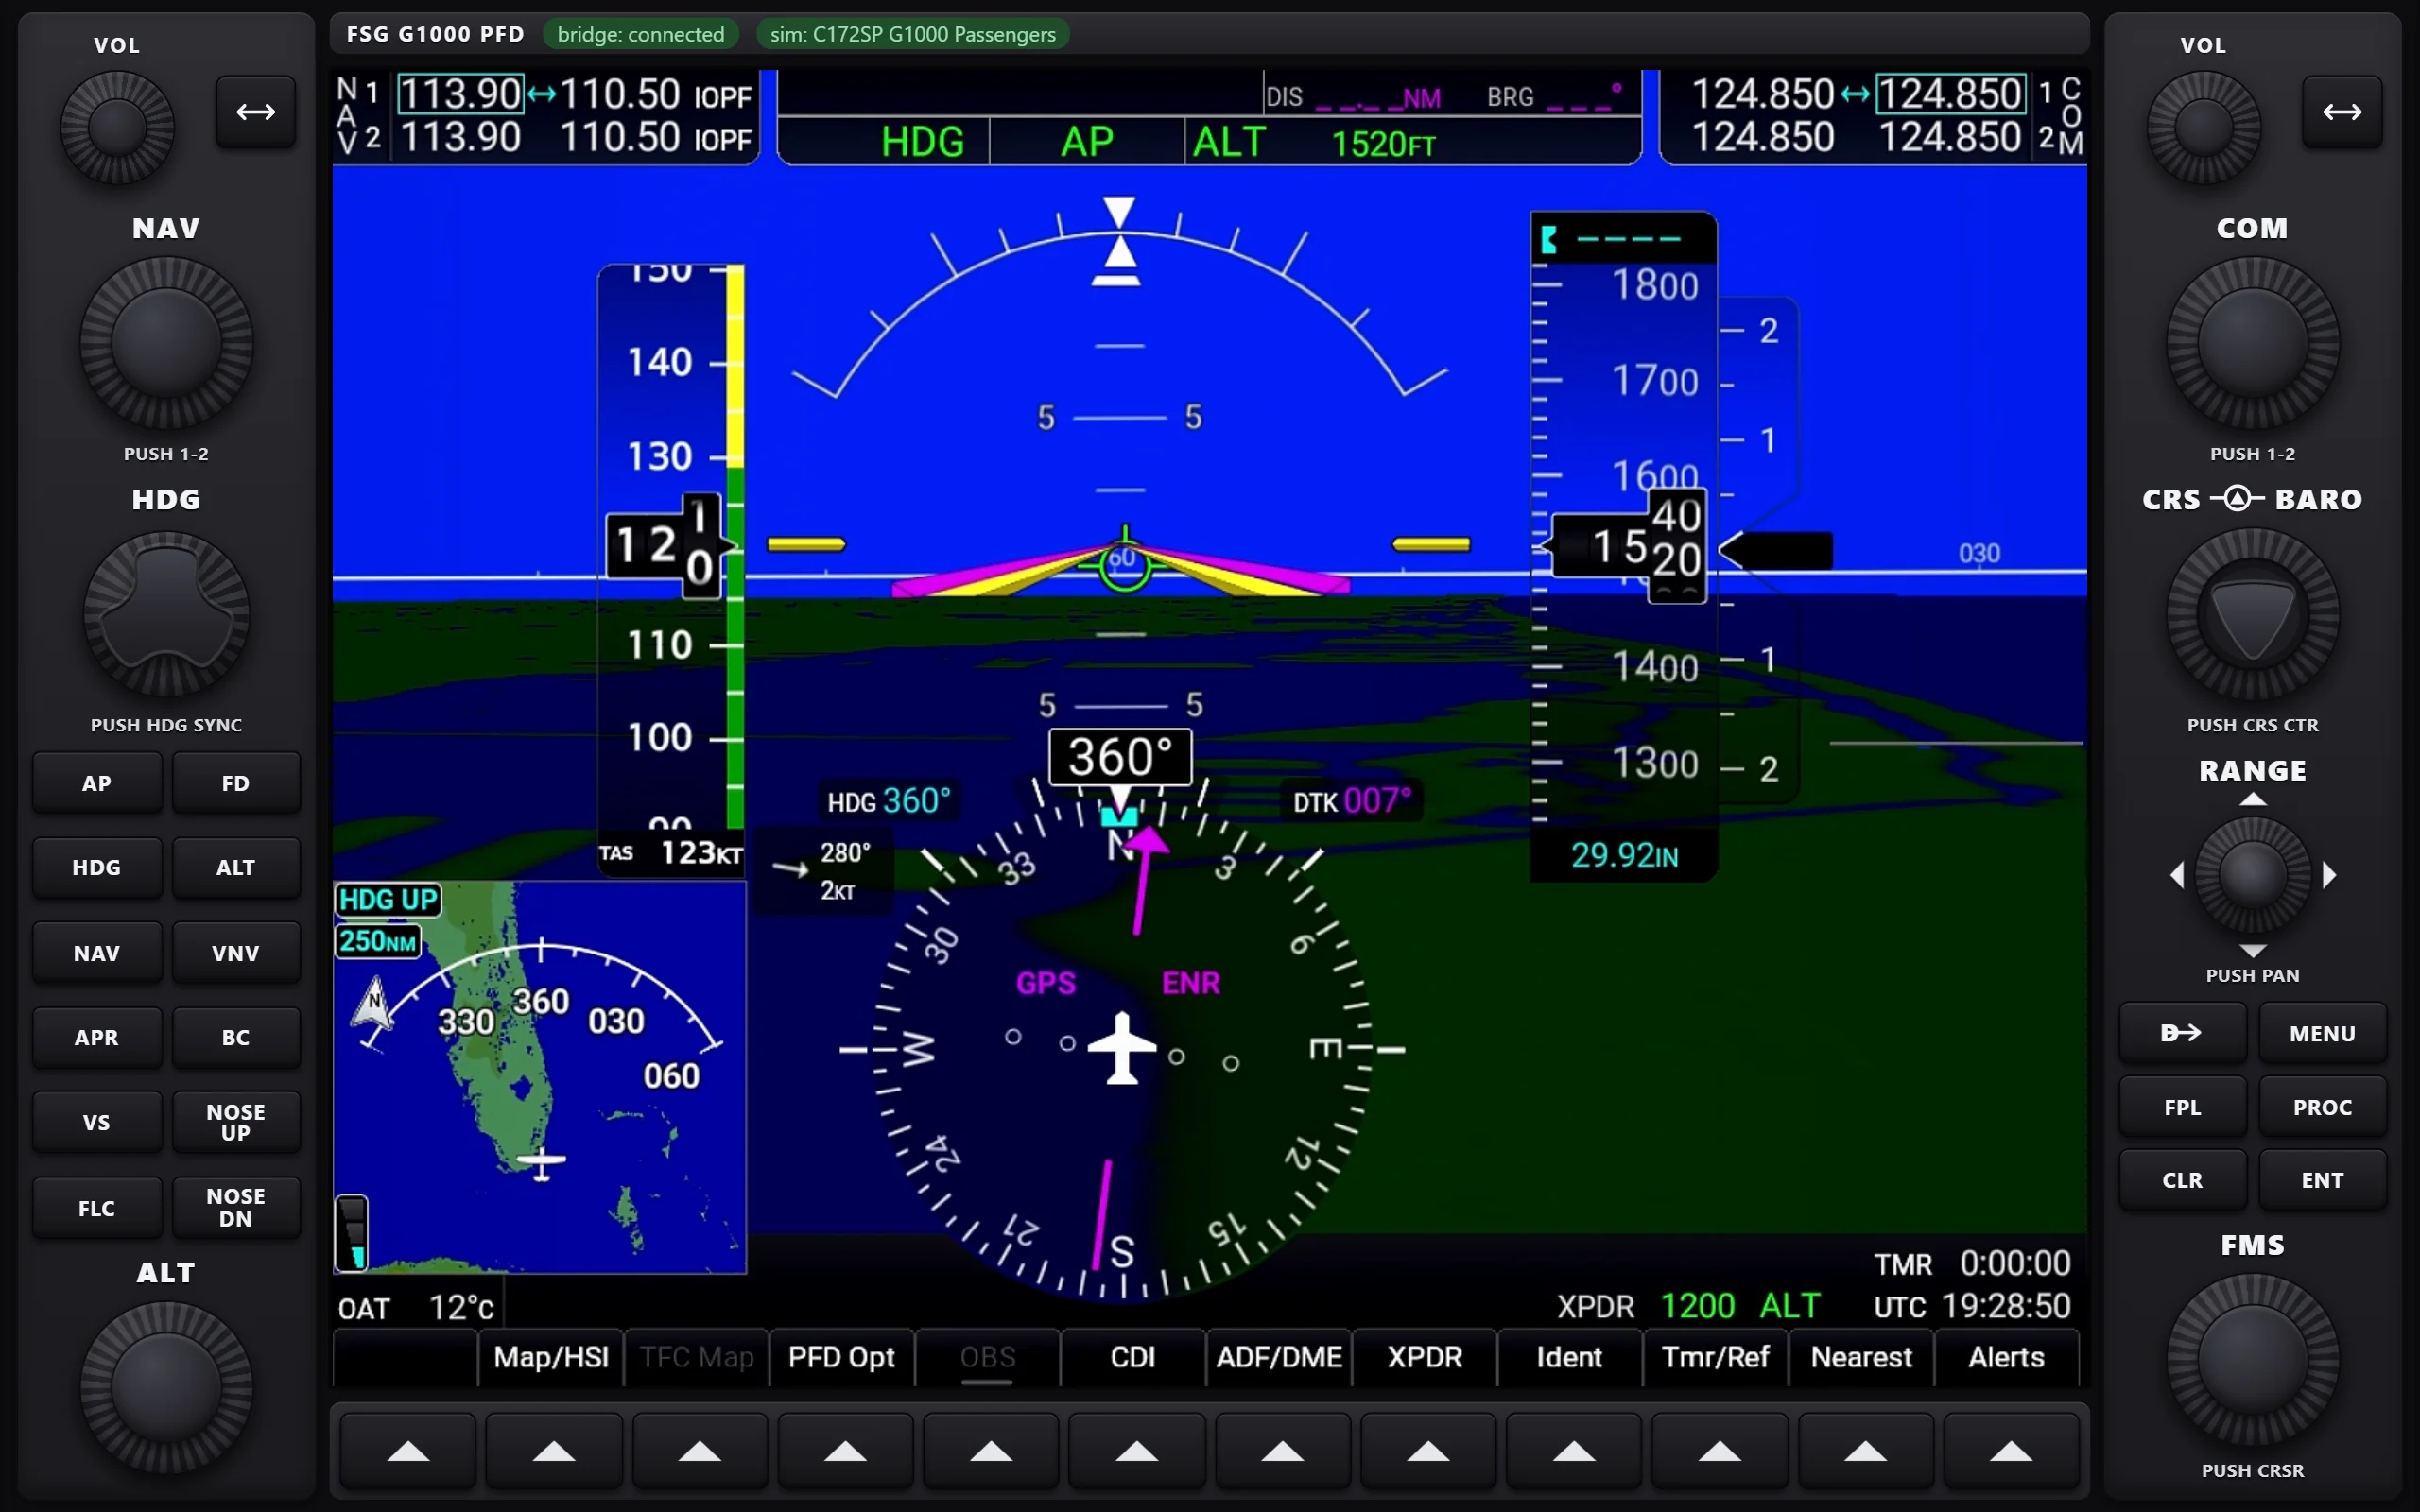Select the Nearest softkey label
Screen dimensions: 2420x1512
1862,1357
